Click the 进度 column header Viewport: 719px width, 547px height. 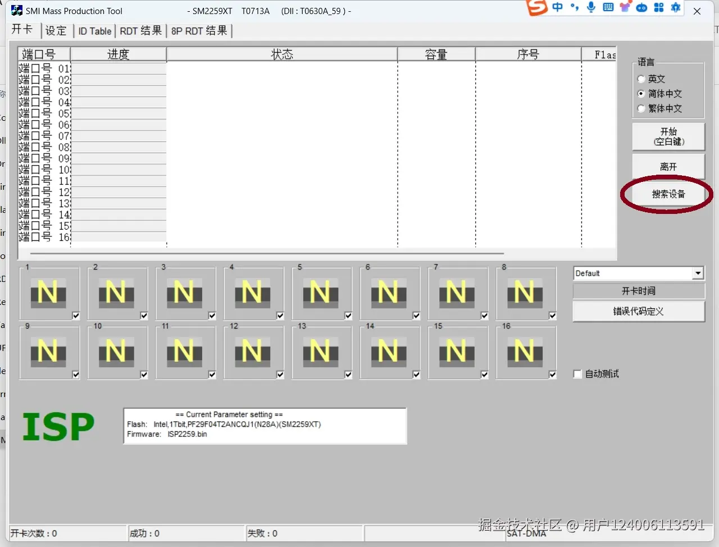point(119,54)
